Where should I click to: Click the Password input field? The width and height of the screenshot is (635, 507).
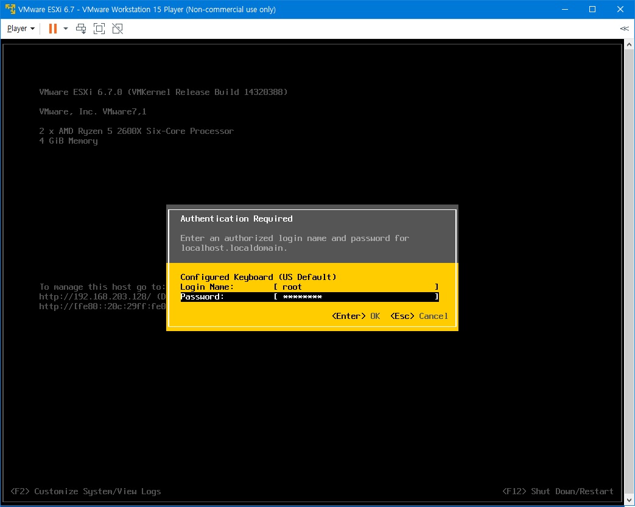pos(356,297)
